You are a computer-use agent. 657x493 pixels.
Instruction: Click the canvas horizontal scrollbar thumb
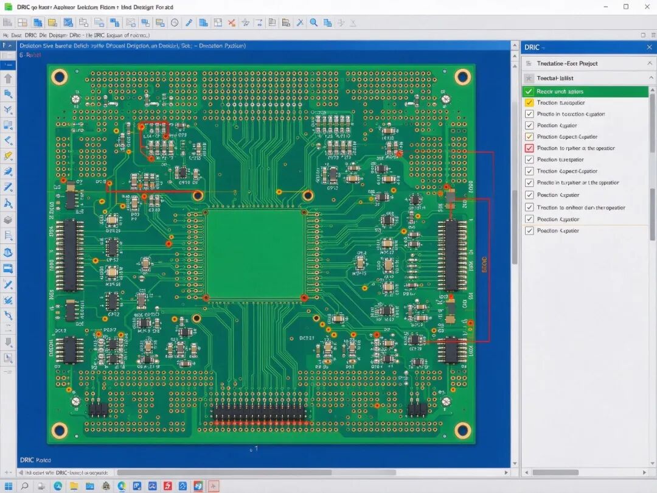click(x=224, y=472)
